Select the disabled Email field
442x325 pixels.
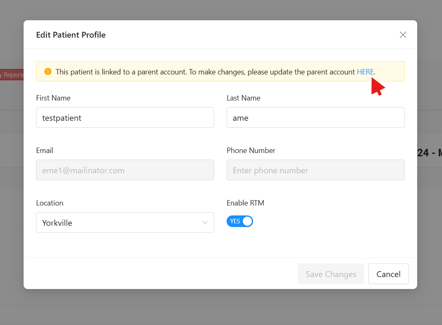coord(125,170)
